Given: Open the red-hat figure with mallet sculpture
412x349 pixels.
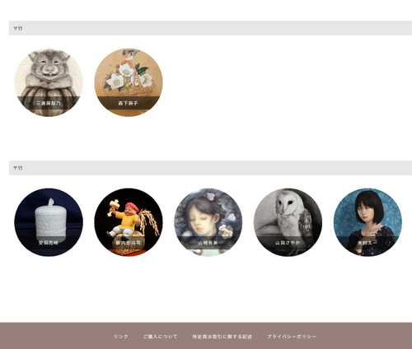Looking at the screenshot, I should [x=129, y=222].
